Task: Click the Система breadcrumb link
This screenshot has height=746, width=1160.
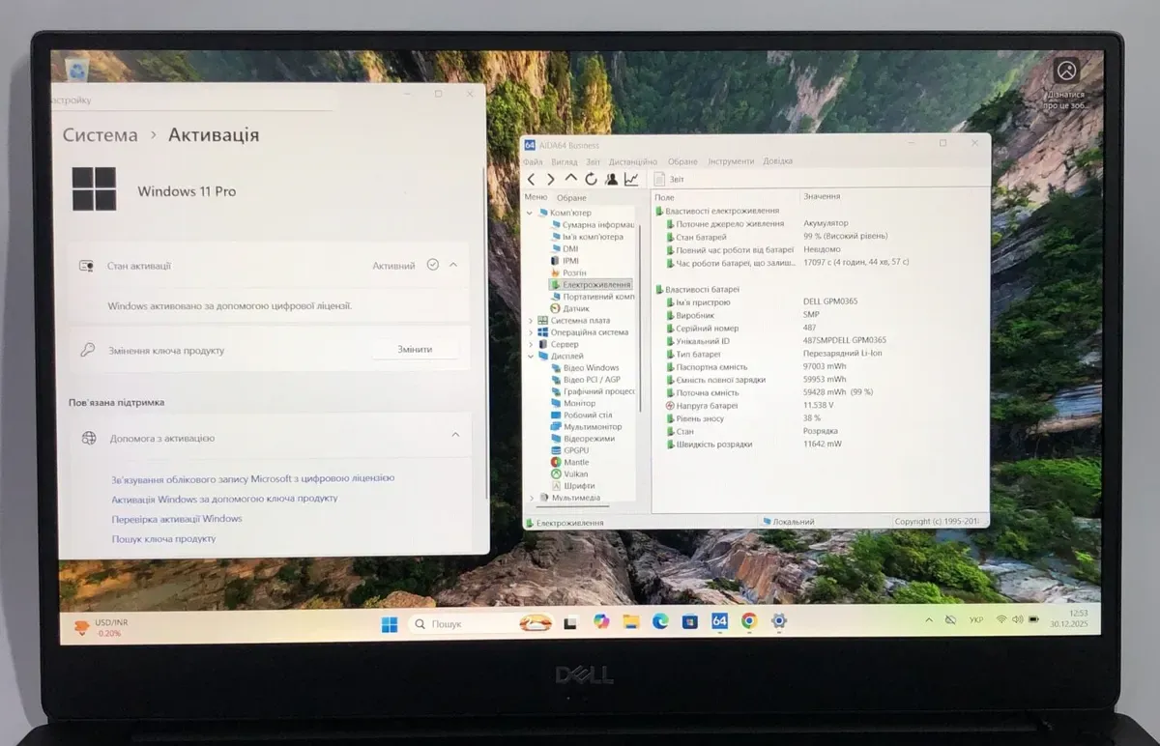Action: [101, 135]
